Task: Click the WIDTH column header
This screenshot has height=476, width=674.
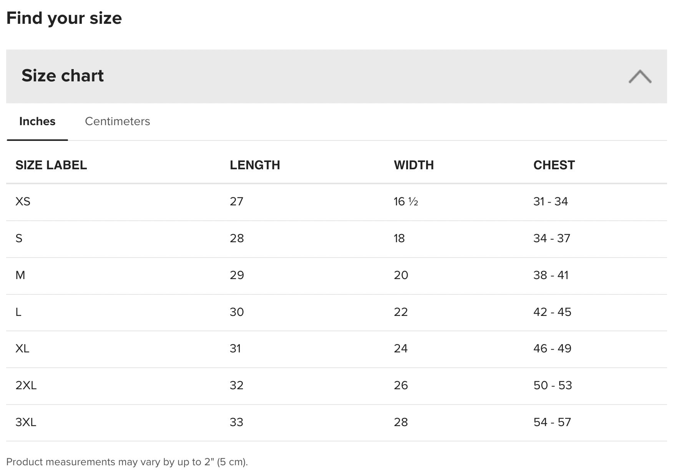Action: point(413,165)
